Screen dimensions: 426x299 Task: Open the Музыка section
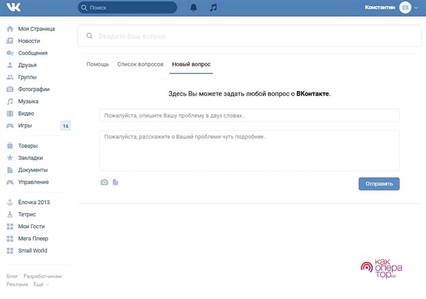[28, 101]
